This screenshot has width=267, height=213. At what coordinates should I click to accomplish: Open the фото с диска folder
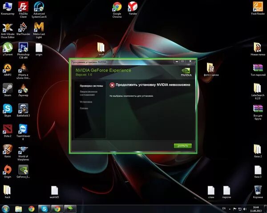click(211, 70)
